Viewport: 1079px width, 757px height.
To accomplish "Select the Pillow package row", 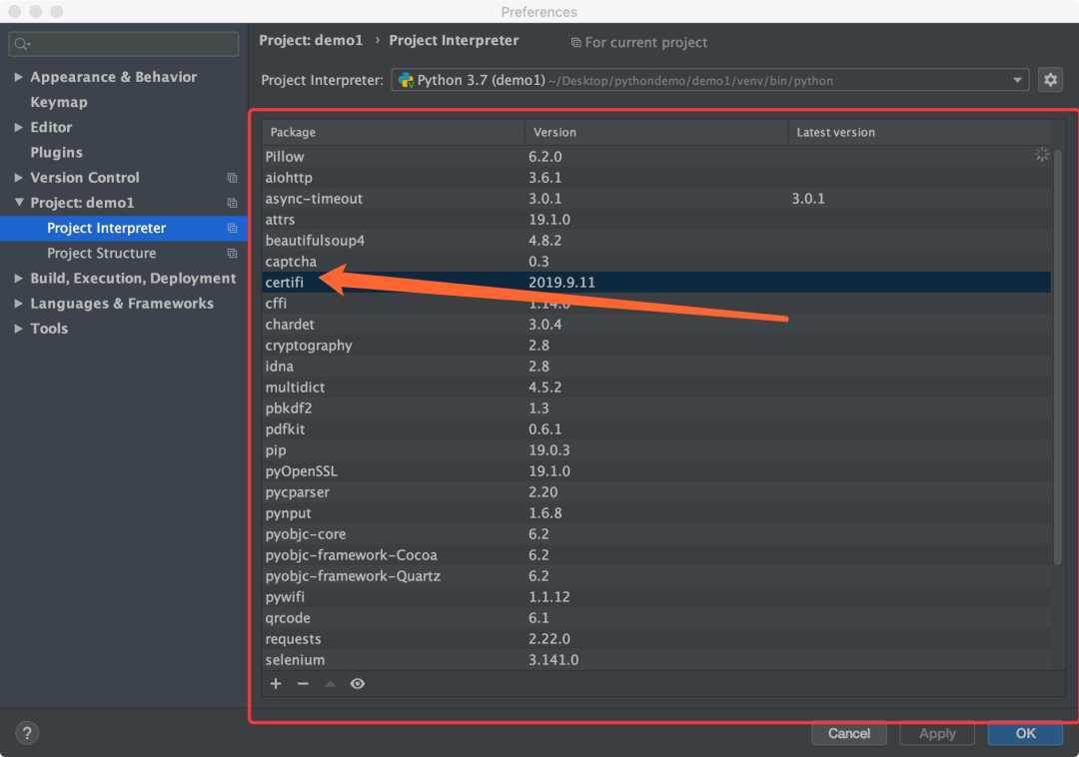I will pos(656,157).
